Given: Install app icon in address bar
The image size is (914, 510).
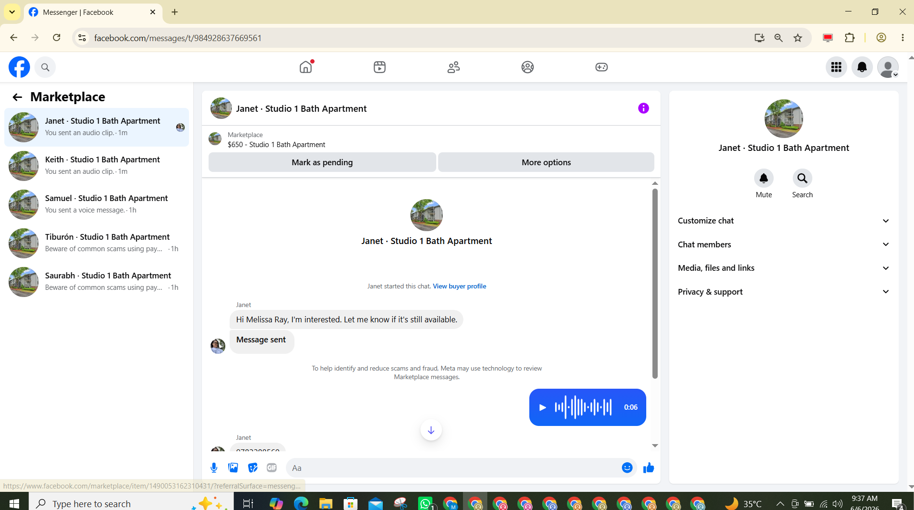Looking at the screenshot, I should click(759, 38).
